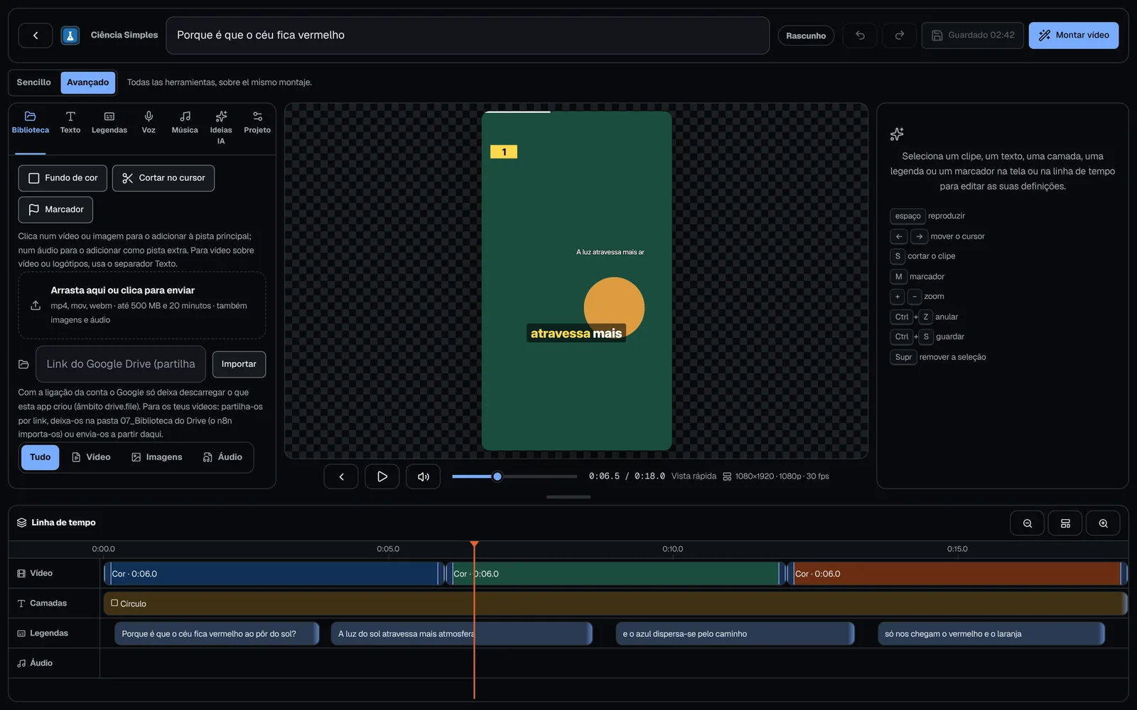Step back with the previous-frame button
Screen dimensions: 1137x710
pos(341,476)
